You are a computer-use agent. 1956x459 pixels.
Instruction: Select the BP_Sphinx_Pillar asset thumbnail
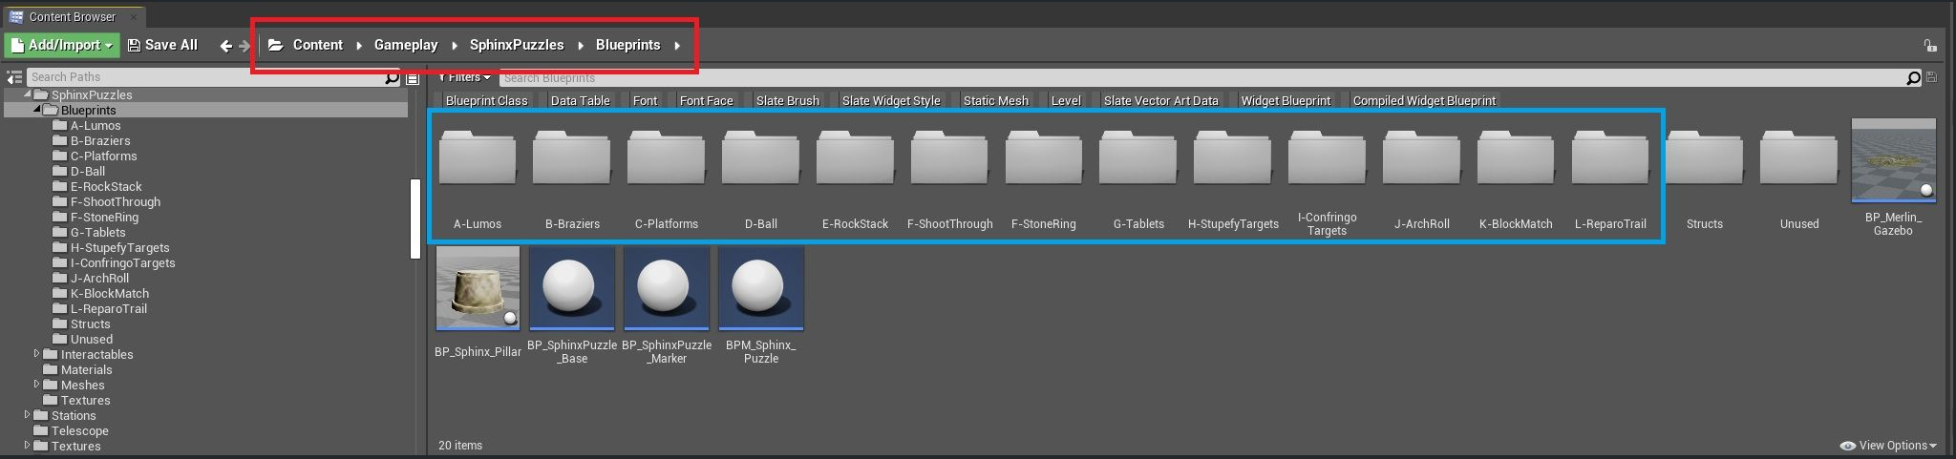[478, 288]
